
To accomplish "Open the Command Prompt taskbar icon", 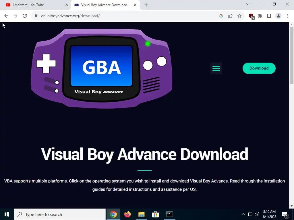I will (x=169, y=214).
